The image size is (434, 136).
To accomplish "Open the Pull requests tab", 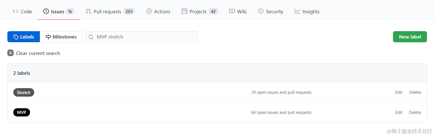I will 110,12.
